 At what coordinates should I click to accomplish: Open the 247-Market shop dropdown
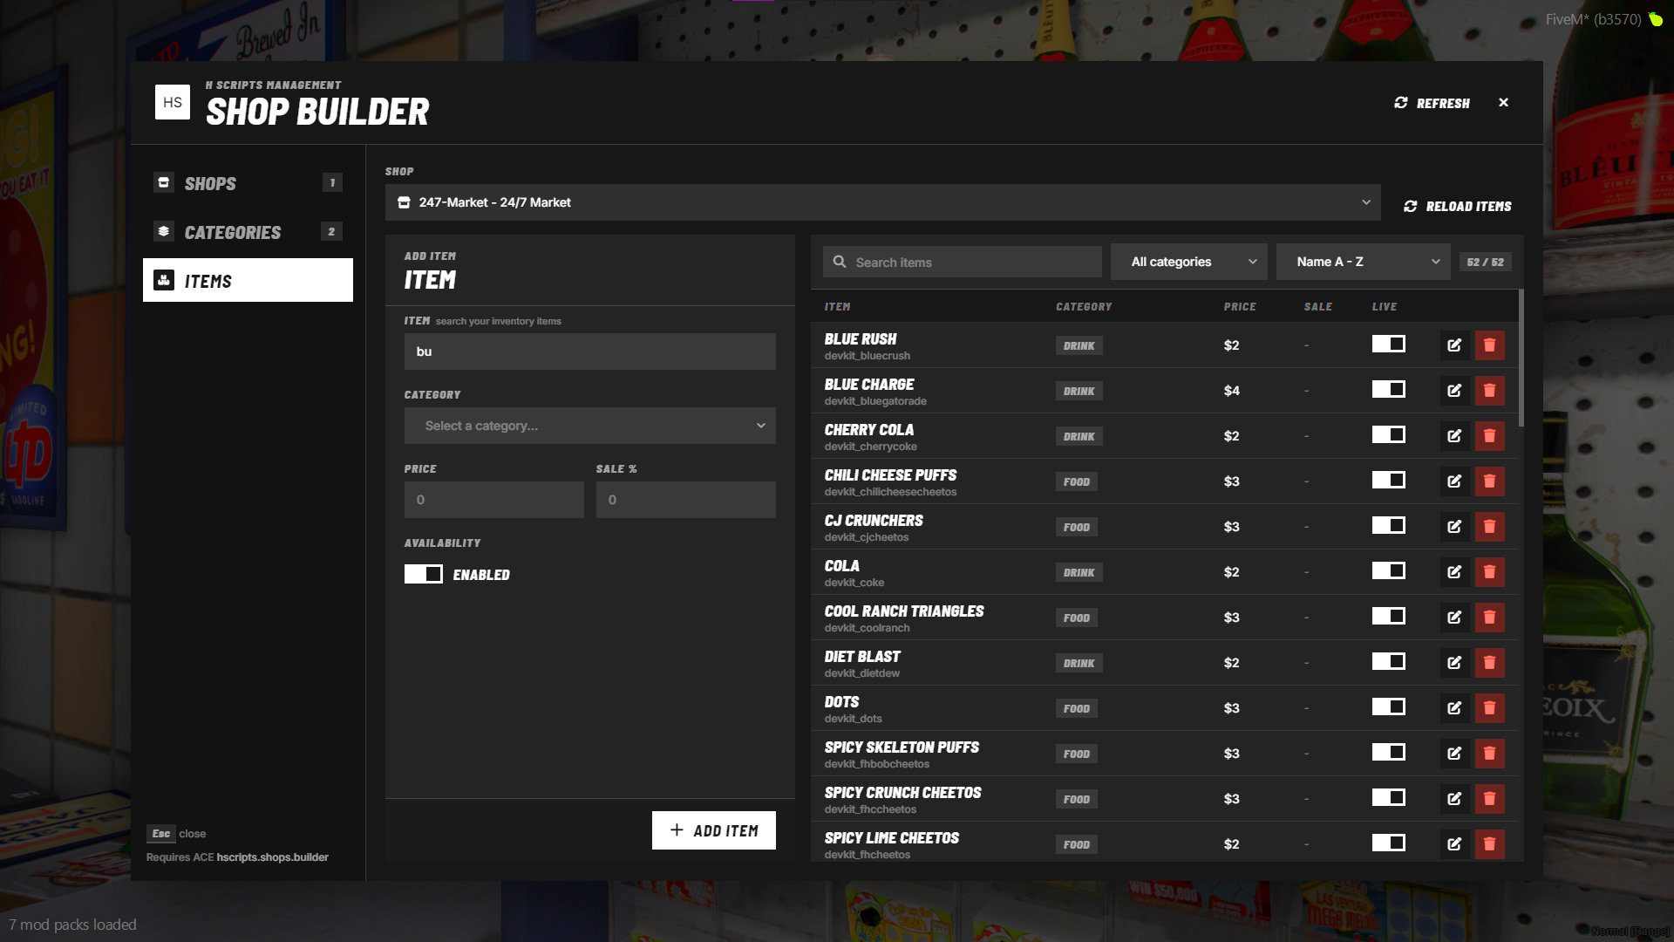[883, 202]
